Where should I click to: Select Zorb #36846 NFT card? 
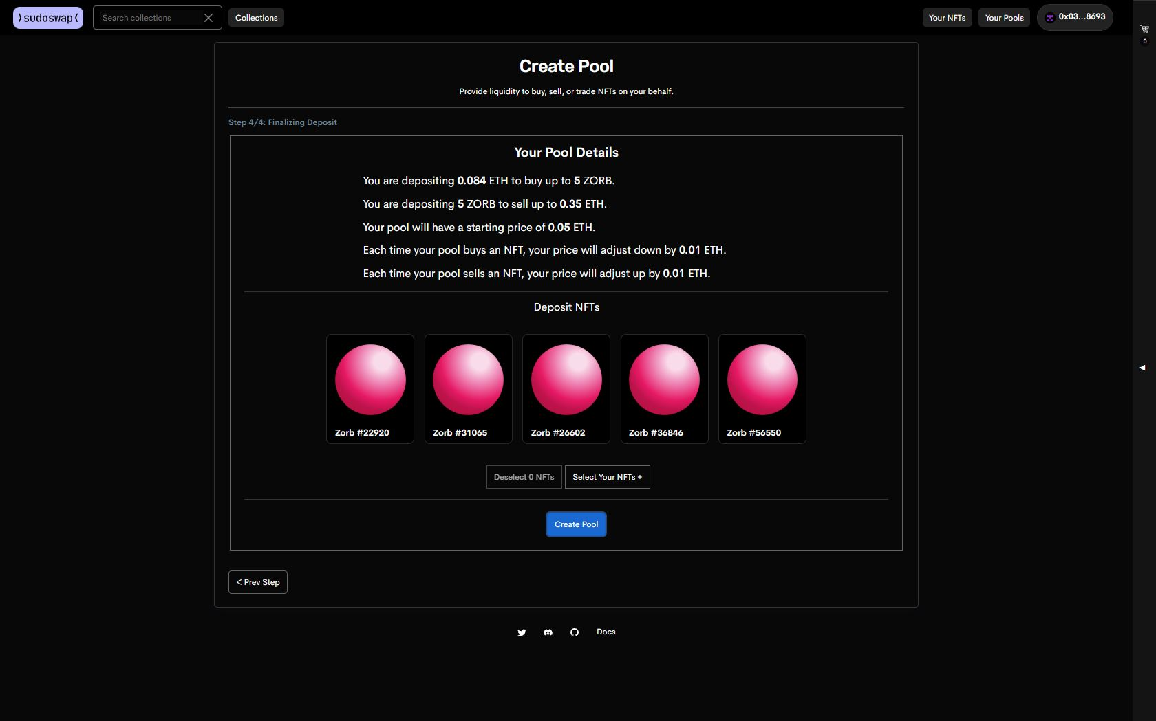pos(665,389)
